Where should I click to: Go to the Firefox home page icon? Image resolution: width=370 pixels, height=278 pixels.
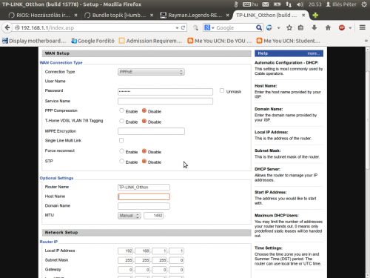click(328, 27)
